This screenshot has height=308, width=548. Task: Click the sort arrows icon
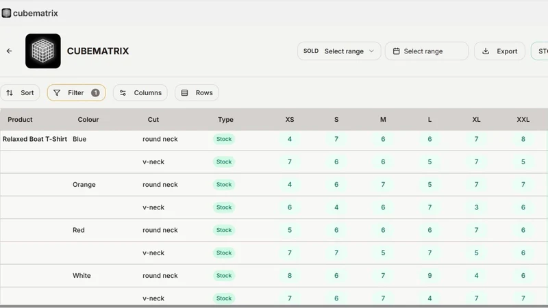[10, 93]
